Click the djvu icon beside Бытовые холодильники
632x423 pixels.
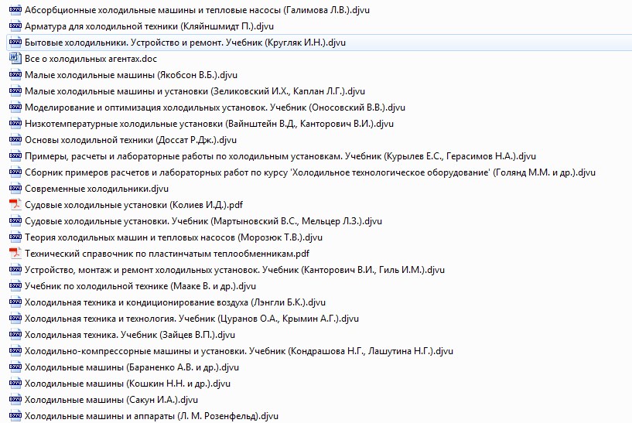click(x=15, y=43)
